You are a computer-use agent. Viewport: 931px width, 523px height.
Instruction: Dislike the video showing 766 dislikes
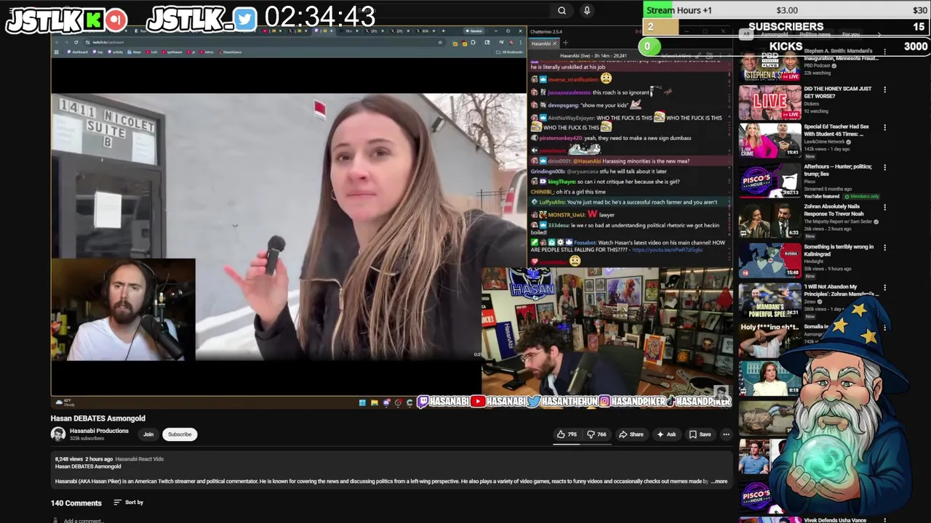[x=596, y=434]
